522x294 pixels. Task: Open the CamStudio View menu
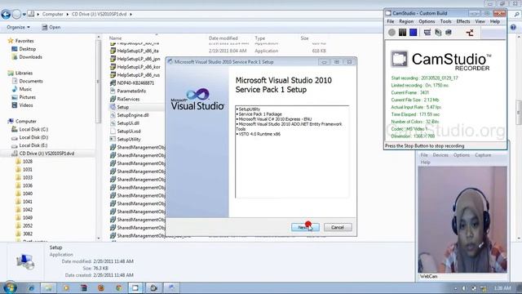coord(480,21)
